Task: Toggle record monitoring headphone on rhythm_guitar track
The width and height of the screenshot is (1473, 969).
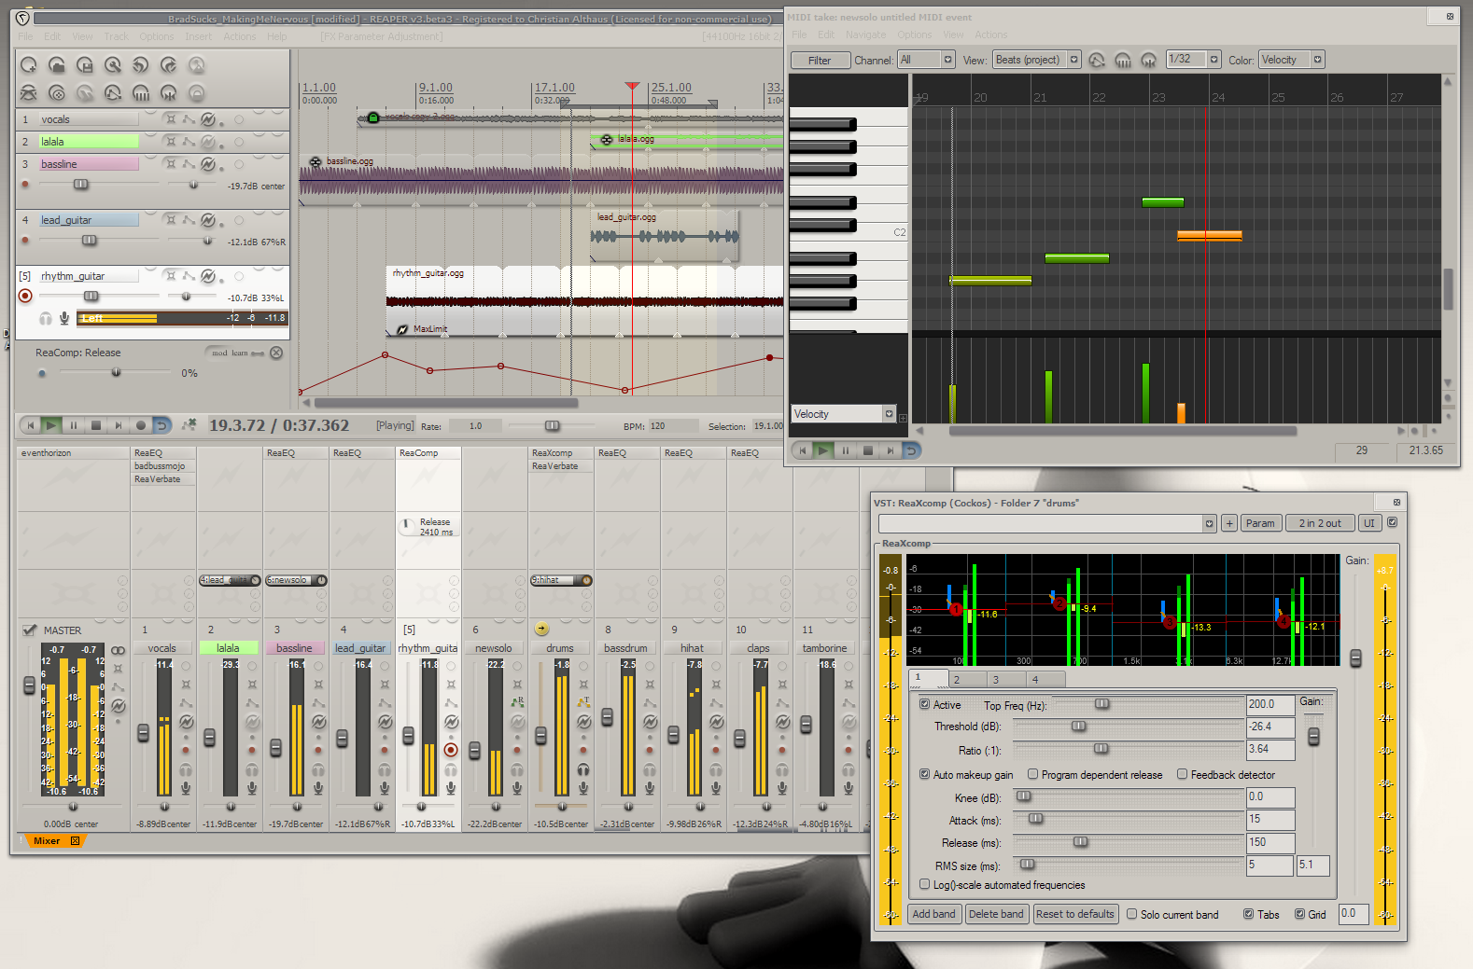Action: pyautogui.click(x=46, y=319)
